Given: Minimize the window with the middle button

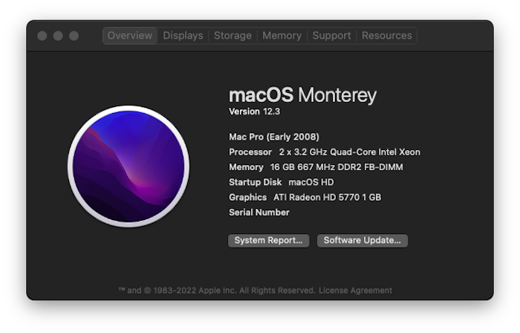Looking at the screenshot, I should point(58,36).
